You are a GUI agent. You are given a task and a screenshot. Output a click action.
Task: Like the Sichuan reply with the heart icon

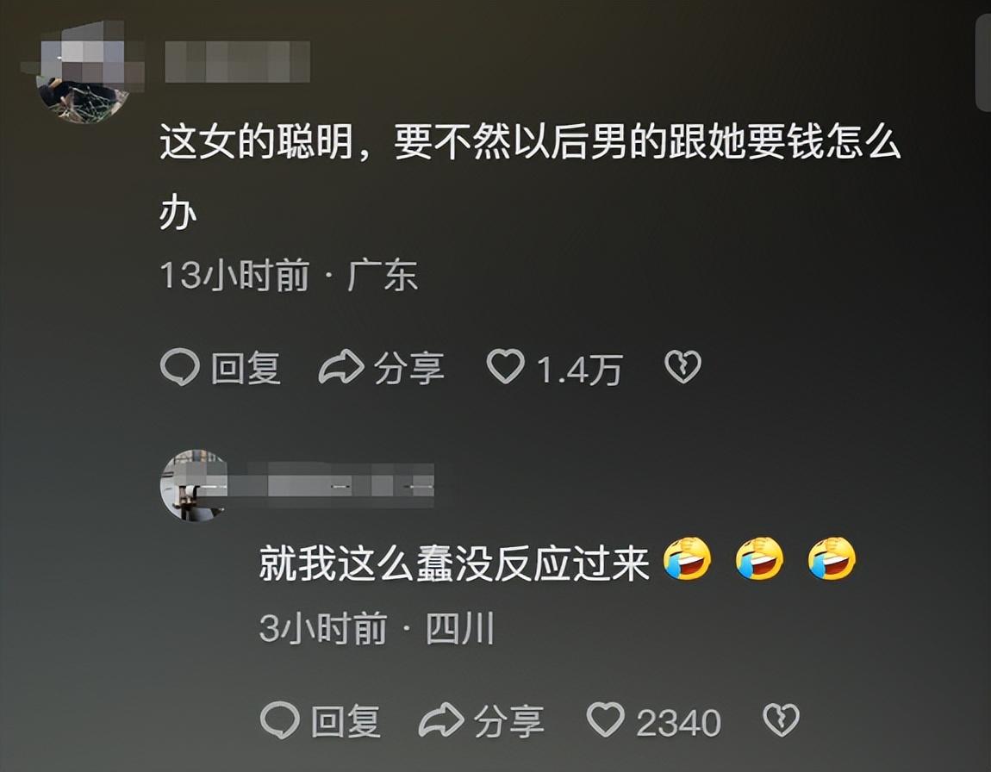pos(606,719)
